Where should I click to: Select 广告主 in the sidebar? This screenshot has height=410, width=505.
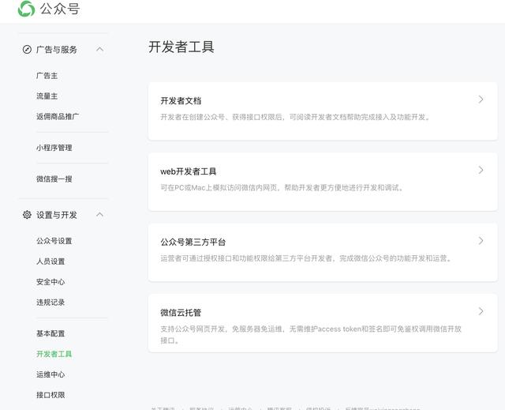click(x=47, y=76)
